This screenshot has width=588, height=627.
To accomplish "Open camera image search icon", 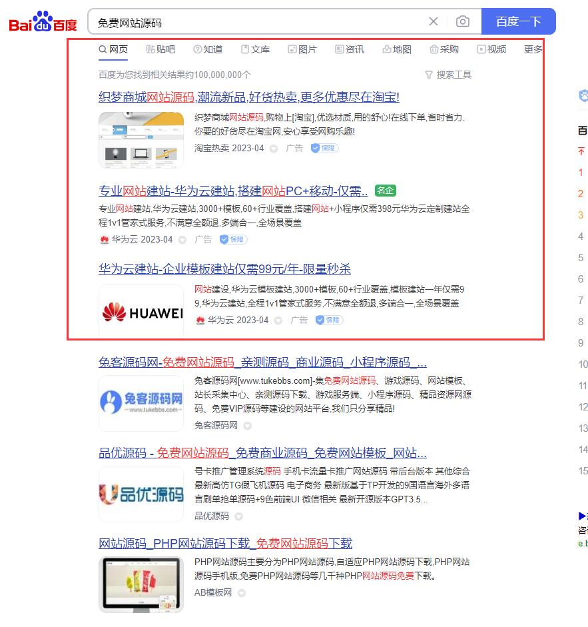I will tap(463, 21).
